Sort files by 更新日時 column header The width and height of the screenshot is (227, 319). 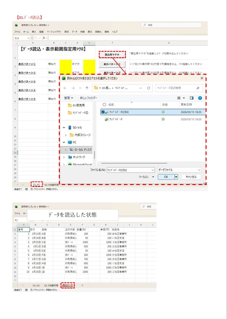coord(186,105)
